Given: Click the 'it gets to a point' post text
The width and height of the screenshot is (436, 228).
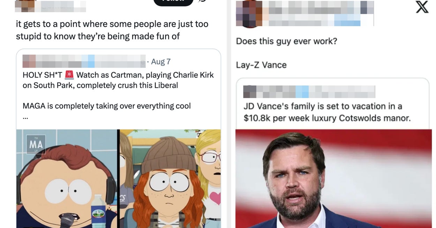Looking at the screenshot, I should 112,30.
